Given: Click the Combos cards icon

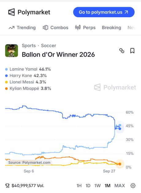Looking at the screenshot, I should (45, 28).
